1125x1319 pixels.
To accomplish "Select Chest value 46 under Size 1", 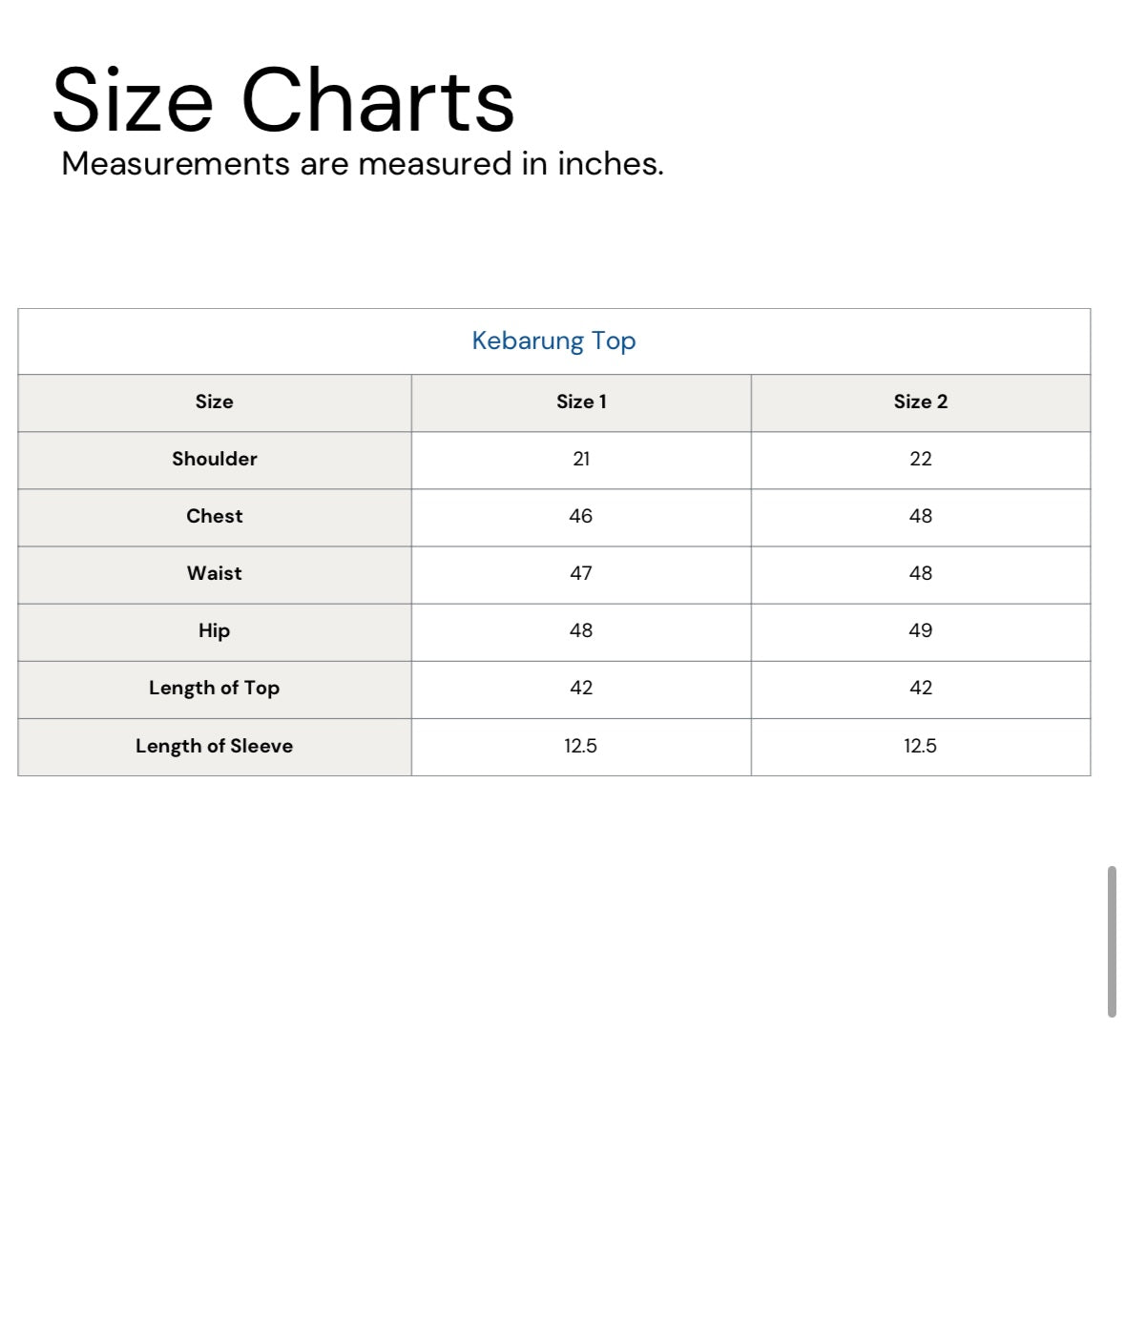I will 581,516.
